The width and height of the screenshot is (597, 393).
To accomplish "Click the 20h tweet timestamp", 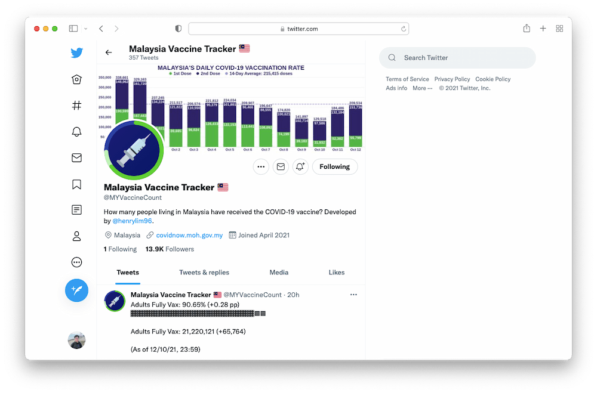I will click(x=293, y=295).
